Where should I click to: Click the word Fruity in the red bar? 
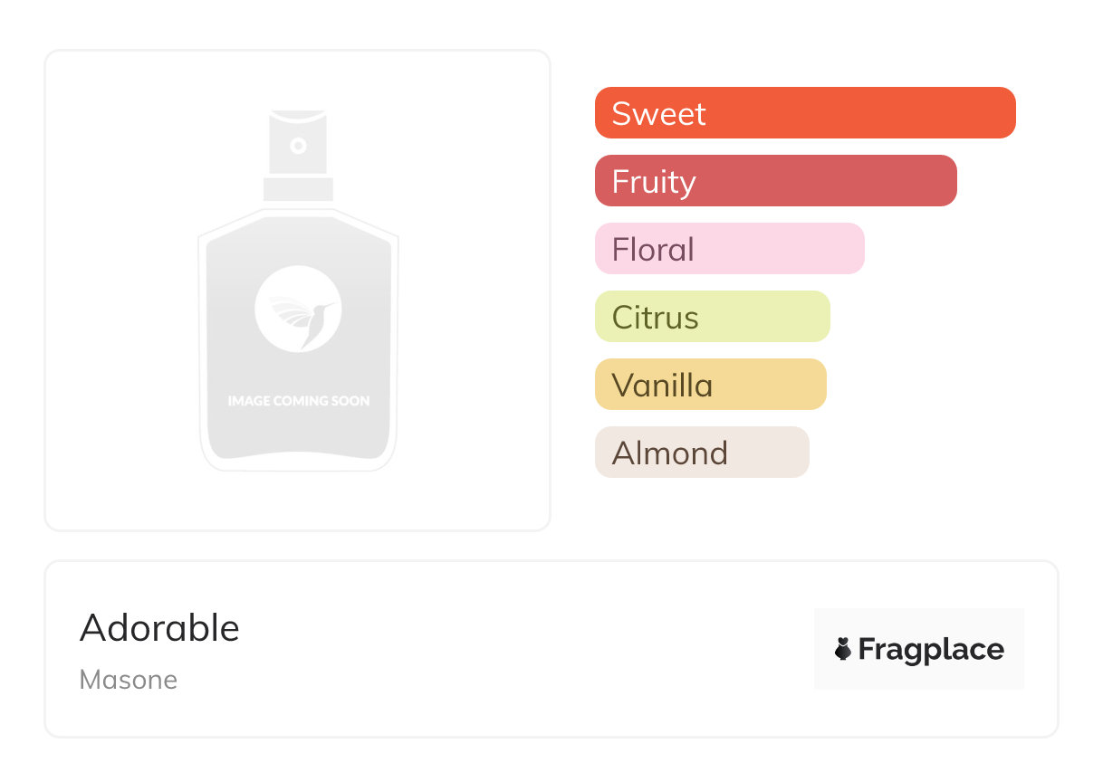[x=654, y=182]
